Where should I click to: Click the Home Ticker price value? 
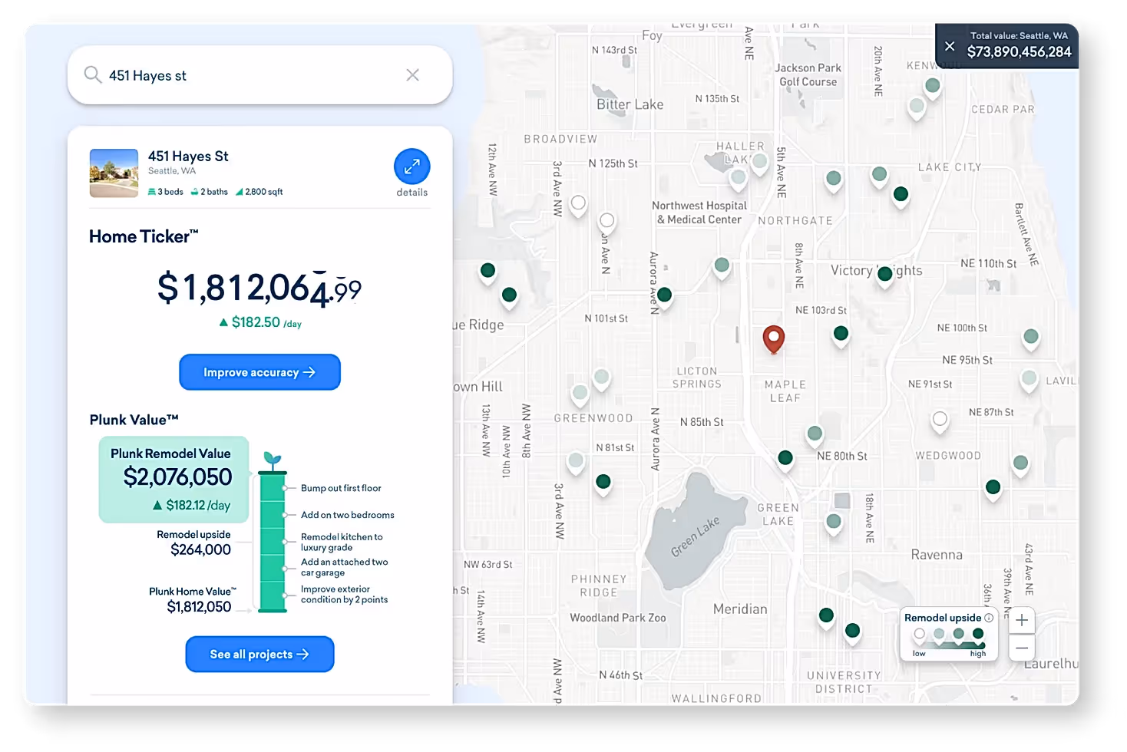[x=259, y=289]
